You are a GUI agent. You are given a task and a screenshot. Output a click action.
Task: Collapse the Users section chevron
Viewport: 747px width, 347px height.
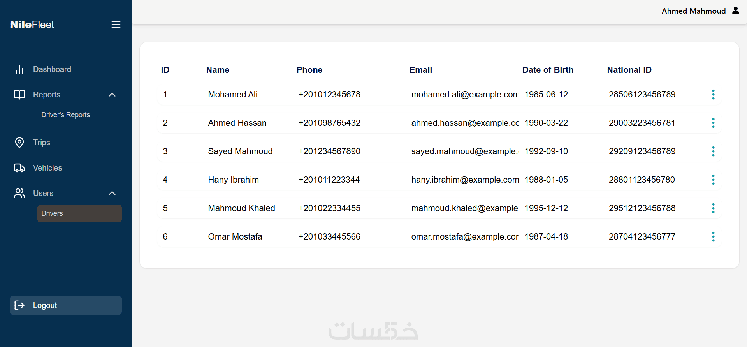(112, 193)
